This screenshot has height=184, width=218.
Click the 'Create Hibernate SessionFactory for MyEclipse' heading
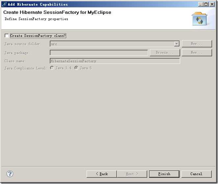(57, 12)
